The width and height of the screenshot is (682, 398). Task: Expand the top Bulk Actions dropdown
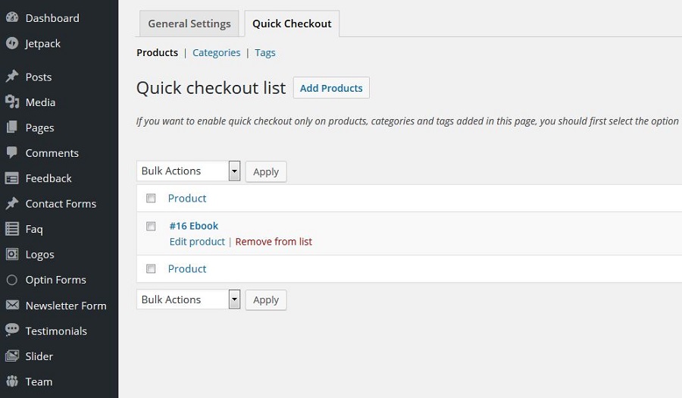[x=234, y=171]
